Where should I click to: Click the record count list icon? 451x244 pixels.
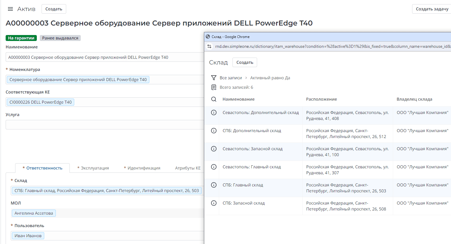click(213, 87)
